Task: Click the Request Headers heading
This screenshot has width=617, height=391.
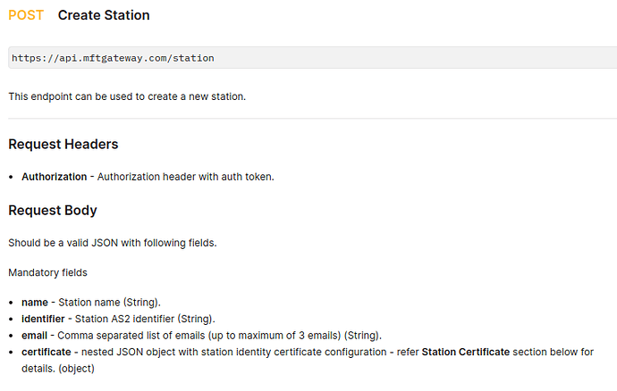Action: (x=63, y=145)
